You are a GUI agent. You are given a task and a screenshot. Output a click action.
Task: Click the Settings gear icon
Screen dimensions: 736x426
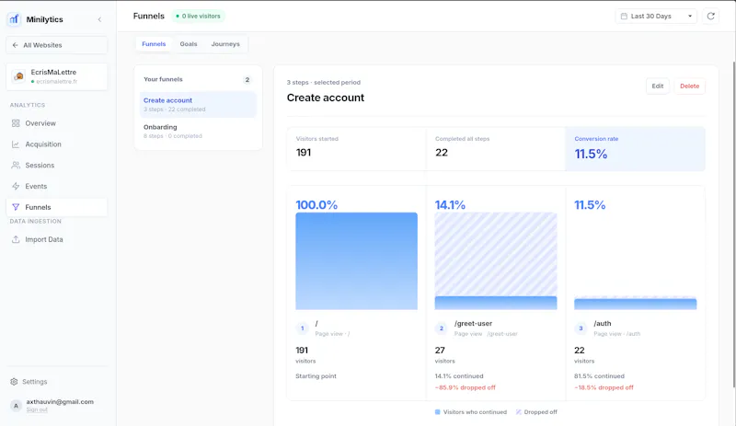14,382
